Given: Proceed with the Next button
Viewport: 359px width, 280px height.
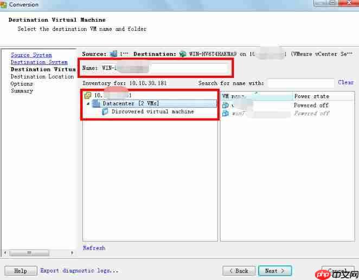Looking at the screenshot, I should (x=275, y=271).
